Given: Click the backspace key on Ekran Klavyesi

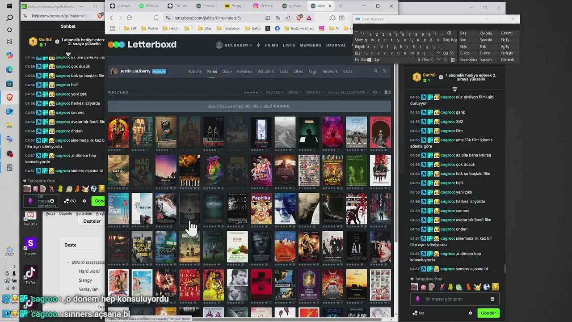Looking at the screenshot, I should (x=449, y=33).
